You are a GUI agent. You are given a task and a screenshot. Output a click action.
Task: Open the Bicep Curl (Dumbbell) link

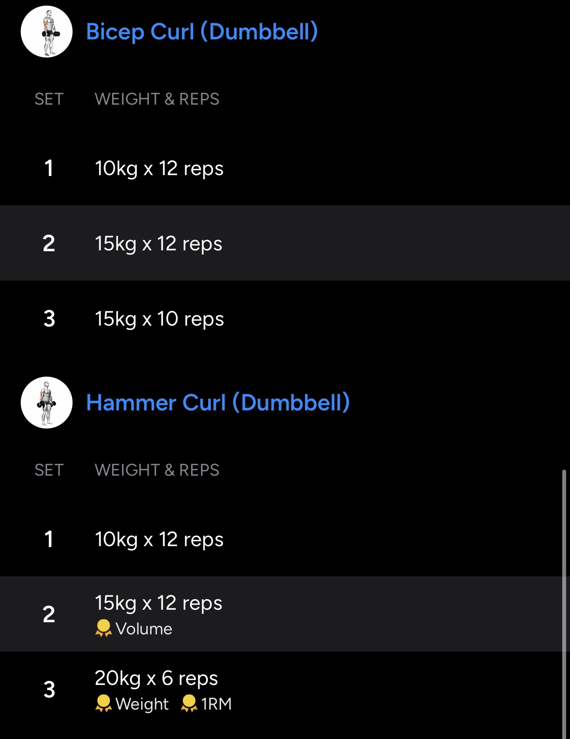pos(202,32)
